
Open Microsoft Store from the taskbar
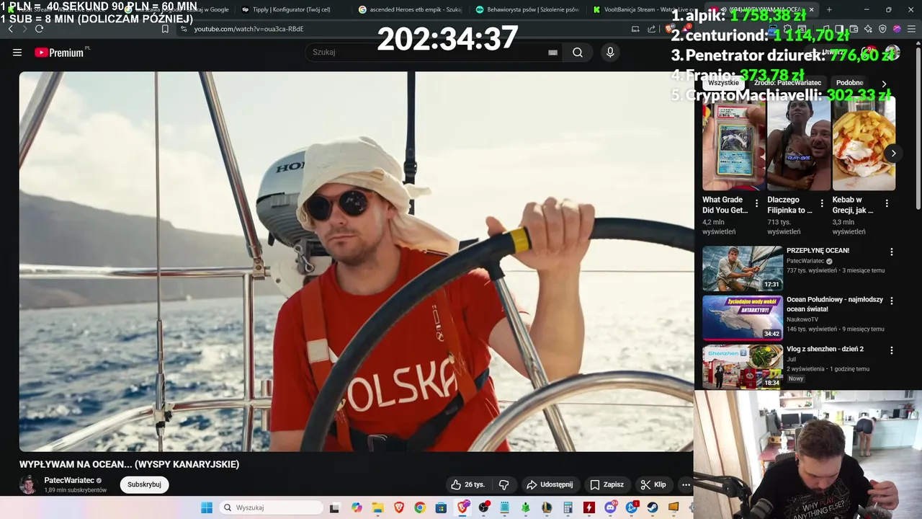pyautogui.click(x=441, y=507)
